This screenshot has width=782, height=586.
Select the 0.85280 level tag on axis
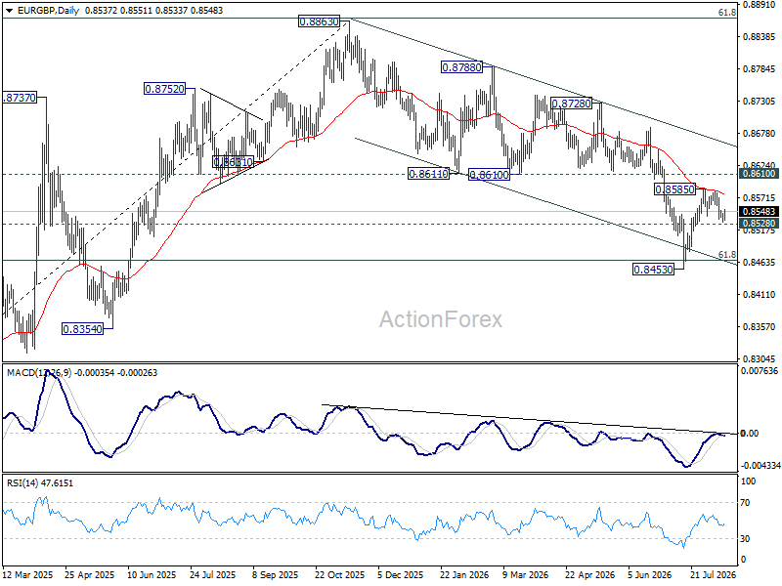(760, 224)
